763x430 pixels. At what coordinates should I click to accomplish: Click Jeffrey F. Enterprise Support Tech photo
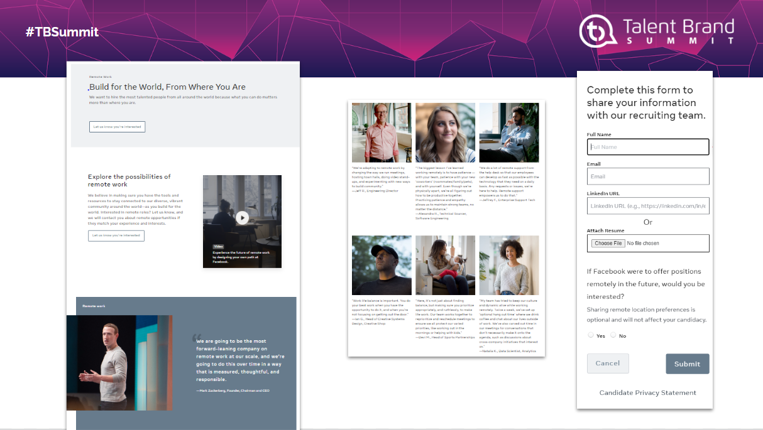[509, 132]
